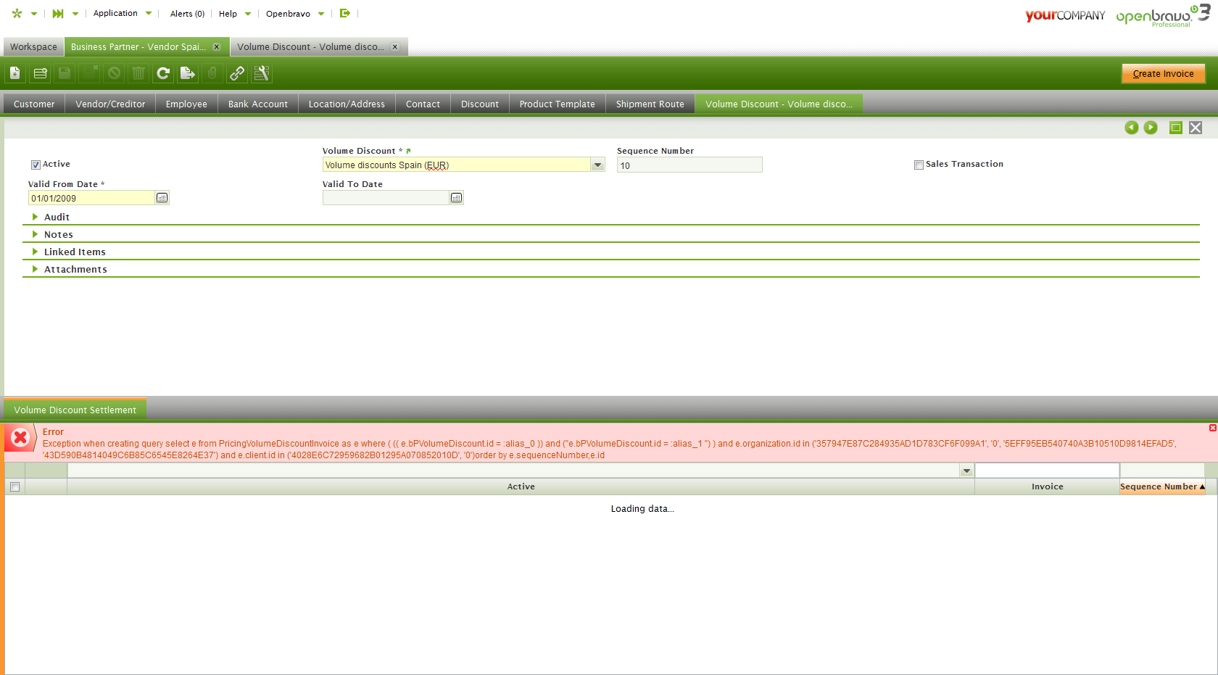
Task: Open the quick launch fast-forward icon
Action: coord(58,13)
